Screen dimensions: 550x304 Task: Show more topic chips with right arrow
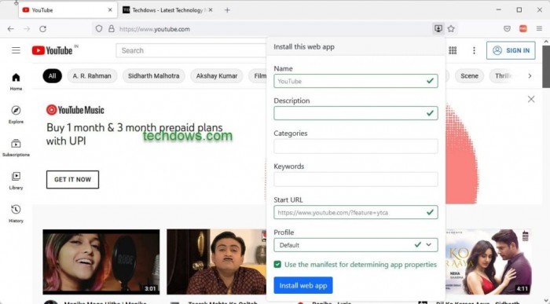point(530,75)
